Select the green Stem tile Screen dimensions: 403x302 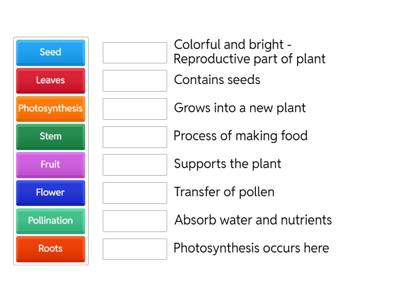(50, 136)
